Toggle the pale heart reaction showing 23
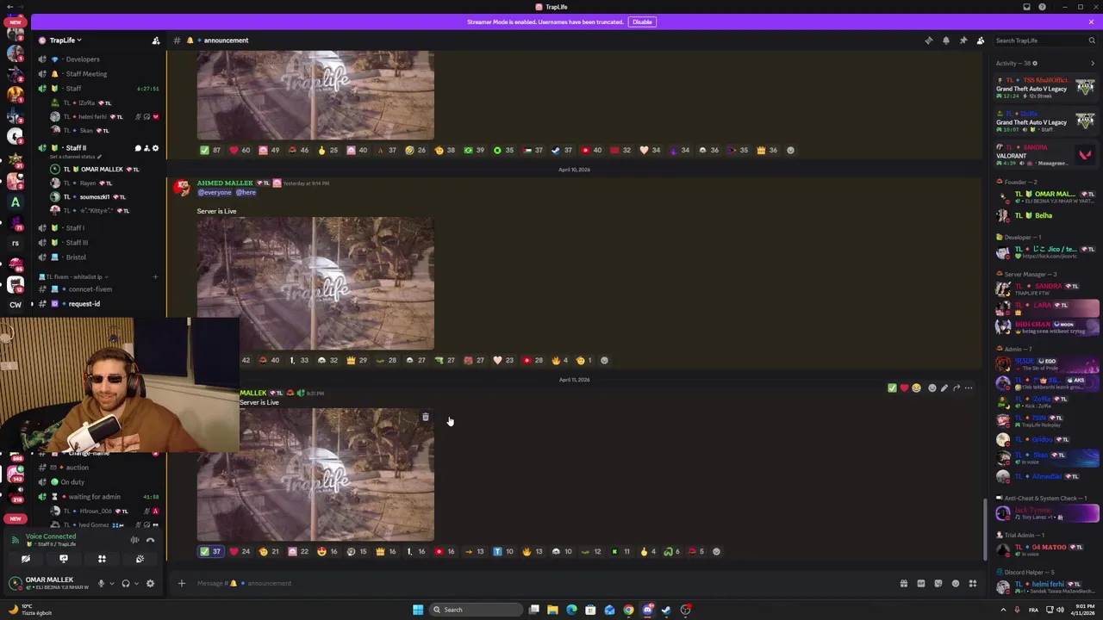The width and height of the screenshot is (1103, 620). [x=503, y=360]
